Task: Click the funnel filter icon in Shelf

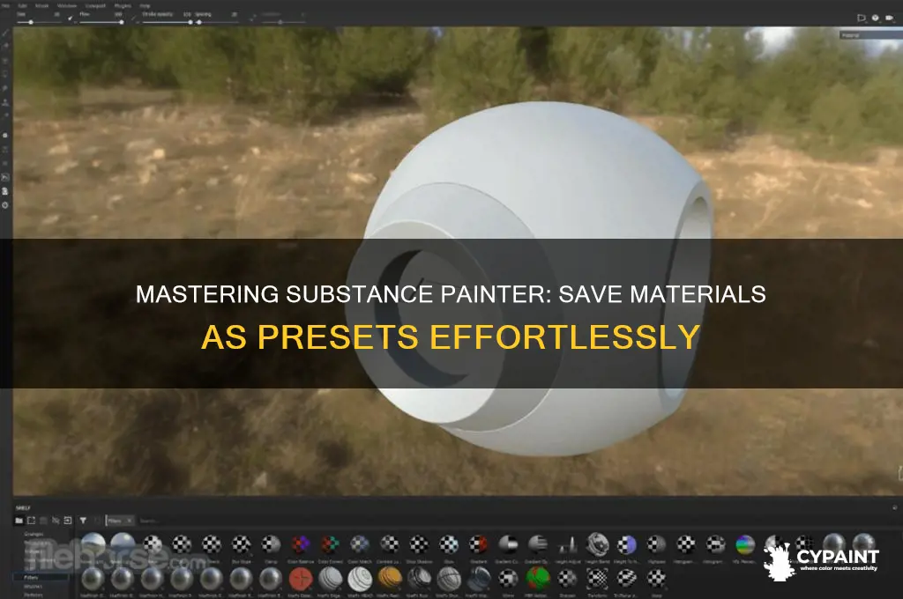Action: tap(83, 521)
